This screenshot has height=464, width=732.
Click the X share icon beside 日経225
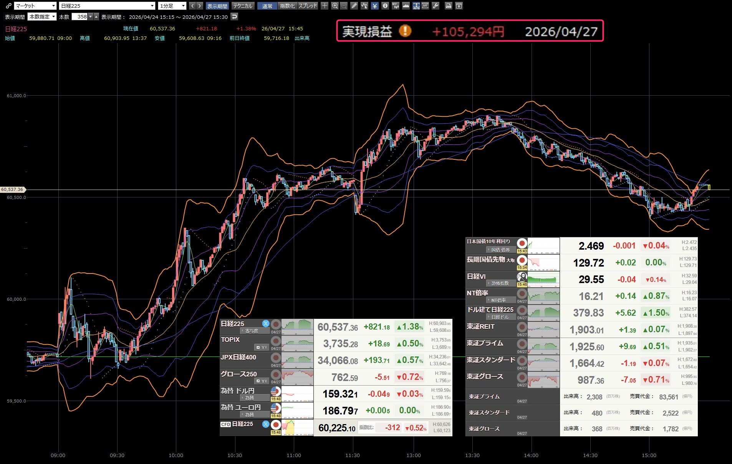[265, 323]
